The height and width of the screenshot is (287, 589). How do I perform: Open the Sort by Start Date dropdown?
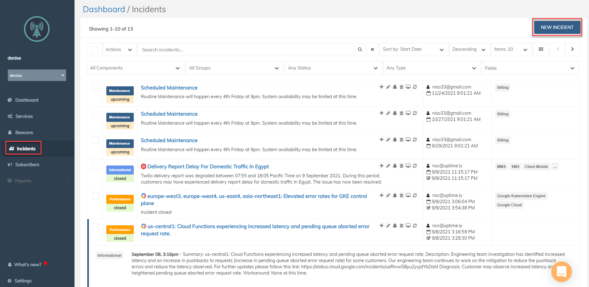click(413, 50)
